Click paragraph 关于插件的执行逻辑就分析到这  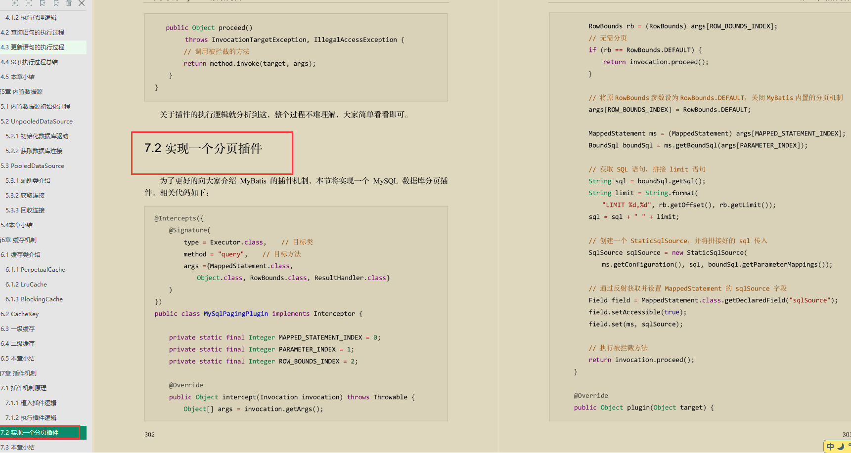point(284,115)
